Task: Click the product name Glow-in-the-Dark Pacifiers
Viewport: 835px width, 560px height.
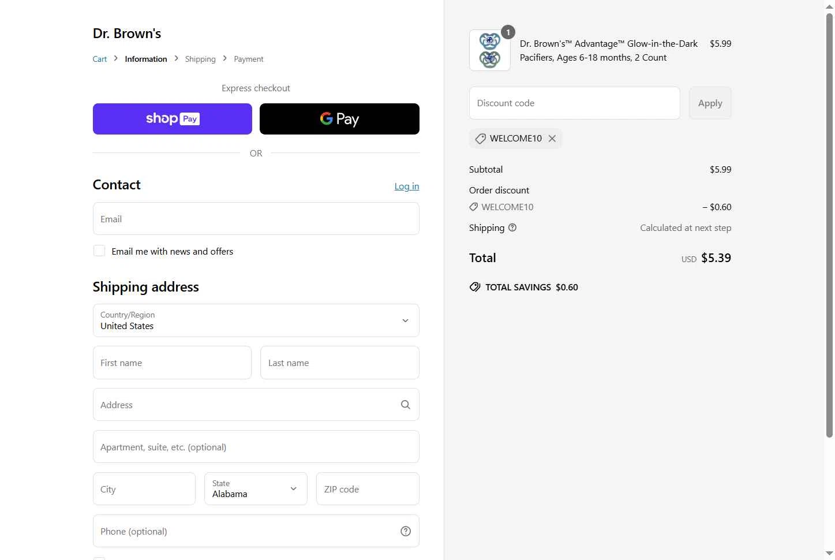Action: pyautogui.click(x=609, y=51)
